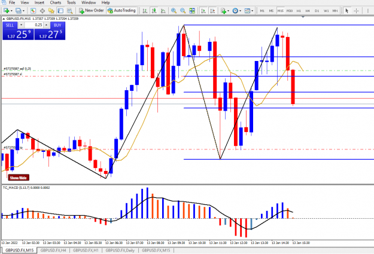Select the H1 timeframe

299,11
